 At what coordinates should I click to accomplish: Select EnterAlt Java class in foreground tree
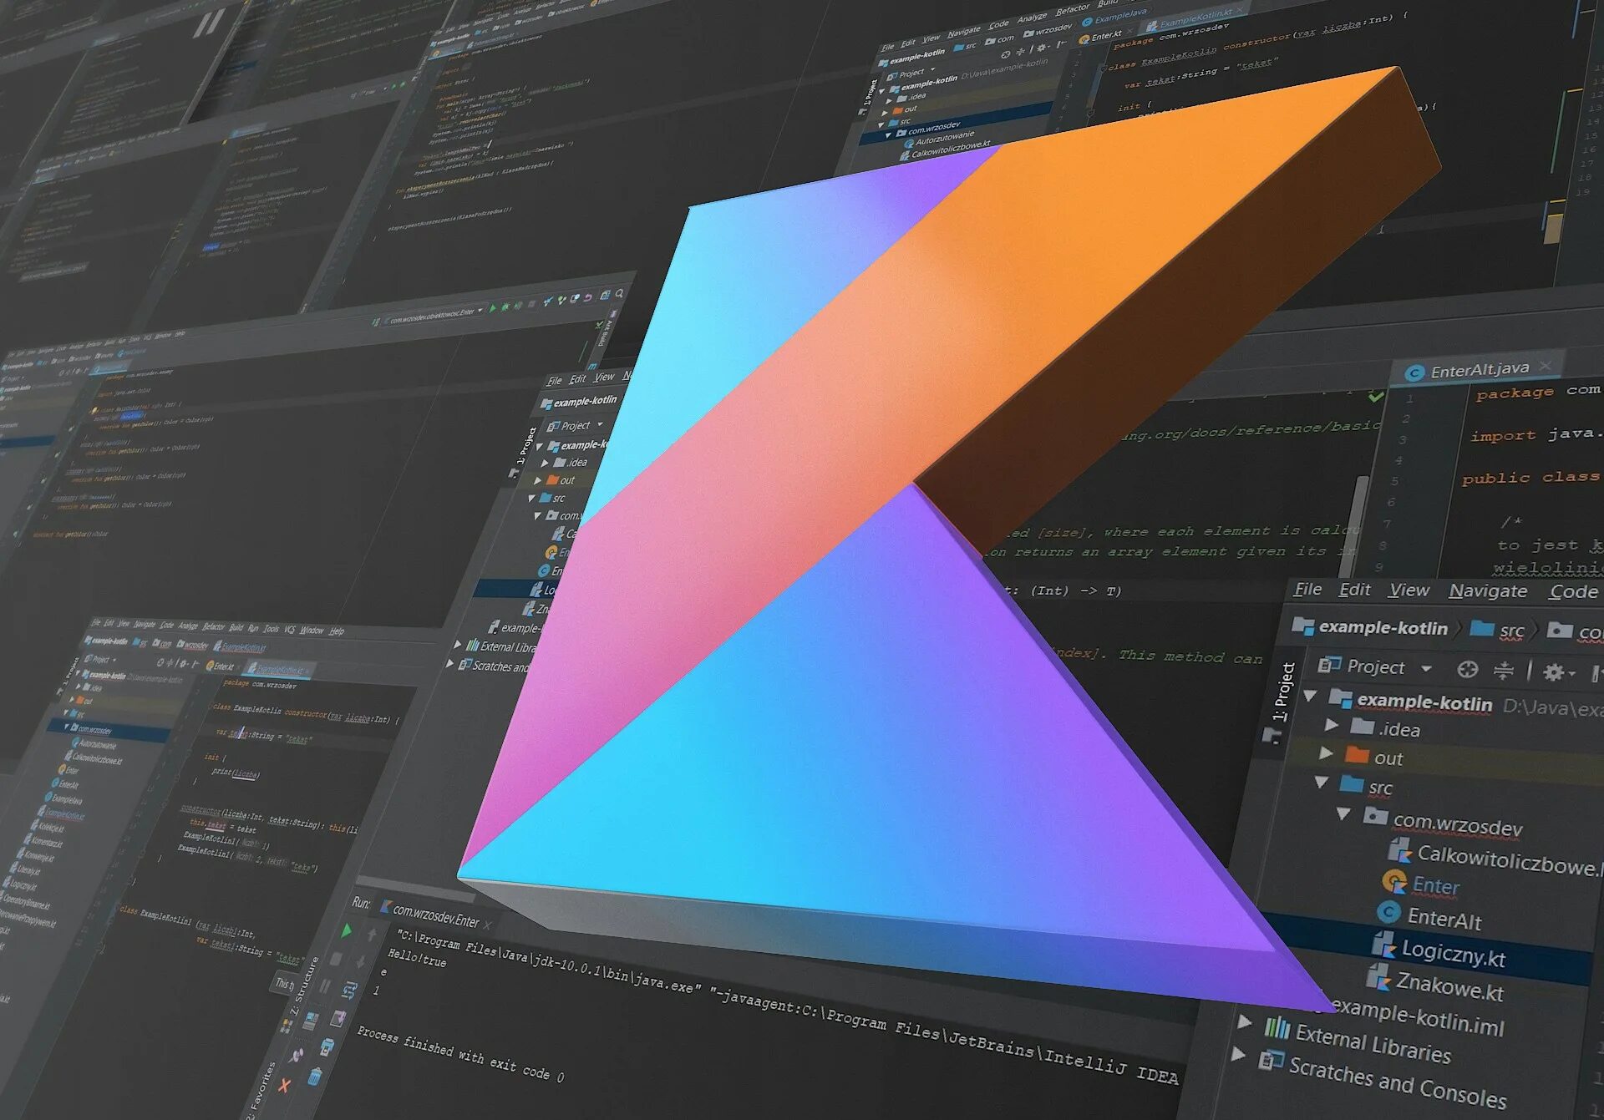point(1429,916)
